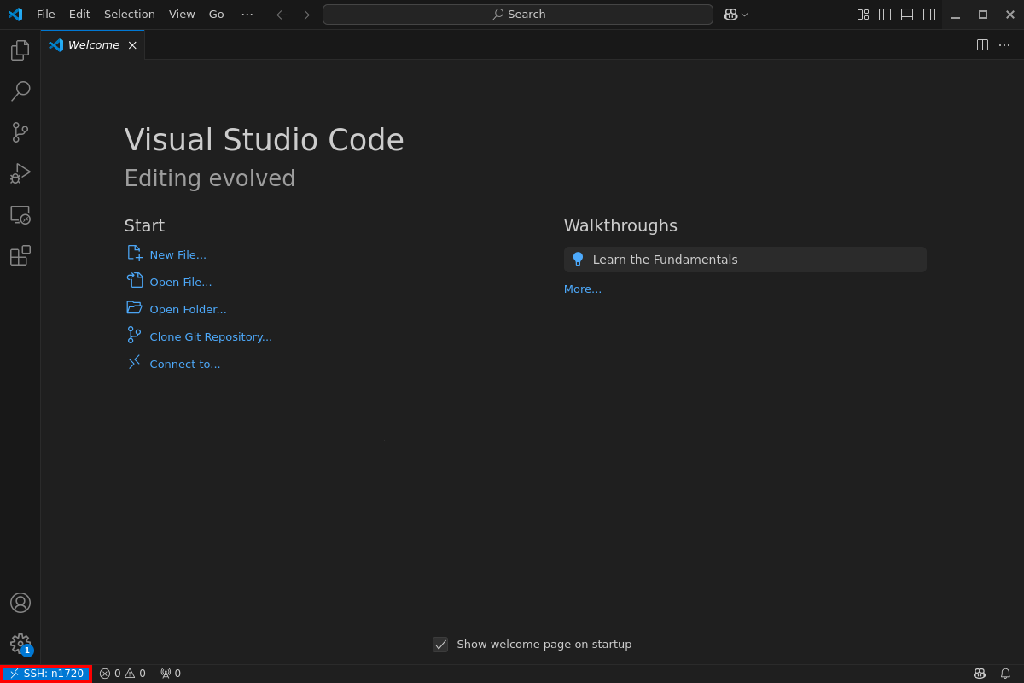Open the Manage gear settings icon
This screenshot has width=1024, height=683.
20,644
